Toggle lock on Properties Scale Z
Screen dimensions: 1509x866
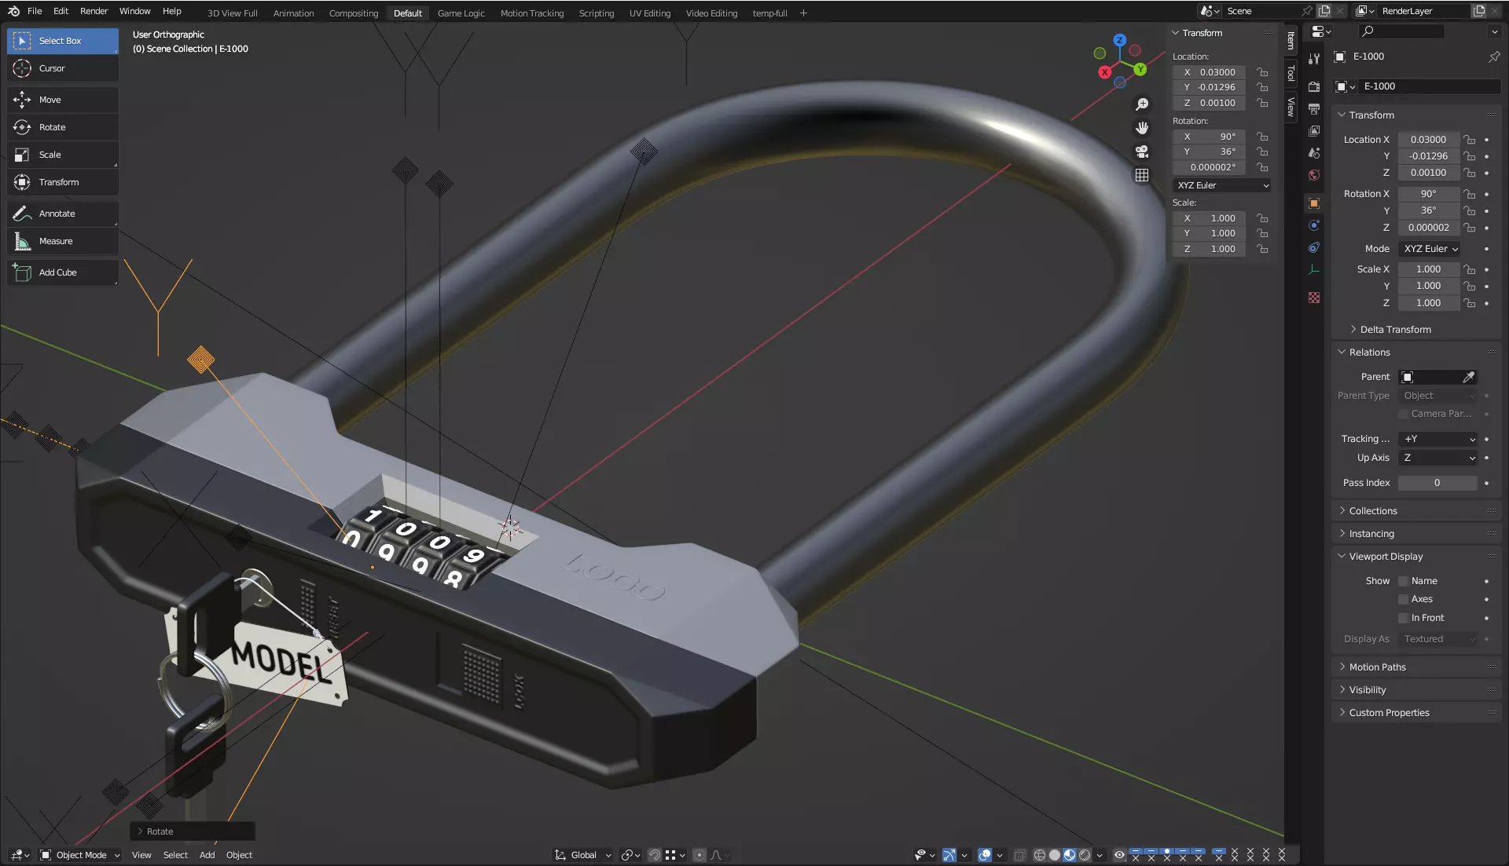click(x=1470, y=303)
